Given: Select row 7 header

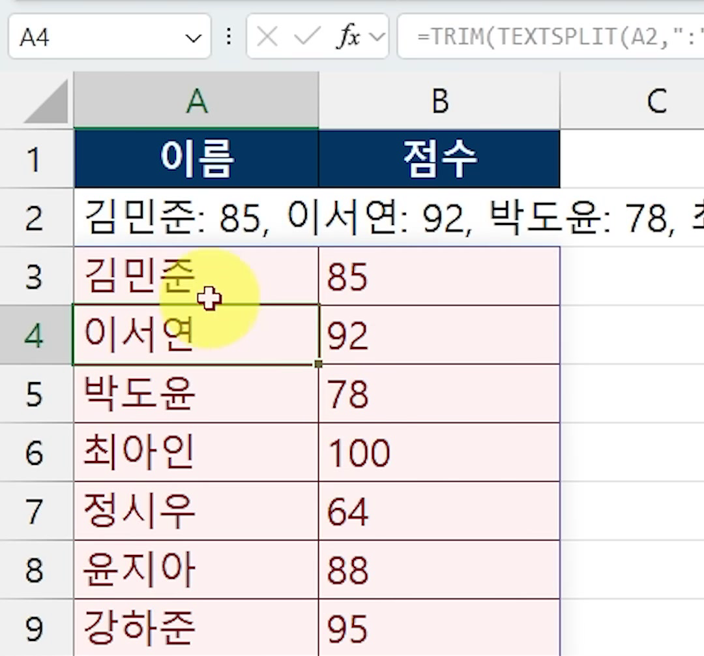Looking at the screenshot, I should pyautogui.click(x=36, y=511).
